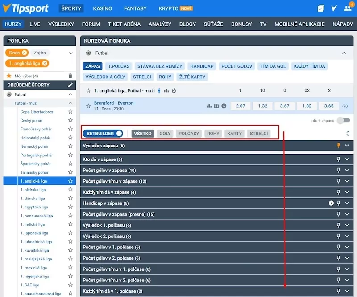Select Taliansky pohár in the sidebar
This screenshot has height=297, width=357.
pos(34,172)
